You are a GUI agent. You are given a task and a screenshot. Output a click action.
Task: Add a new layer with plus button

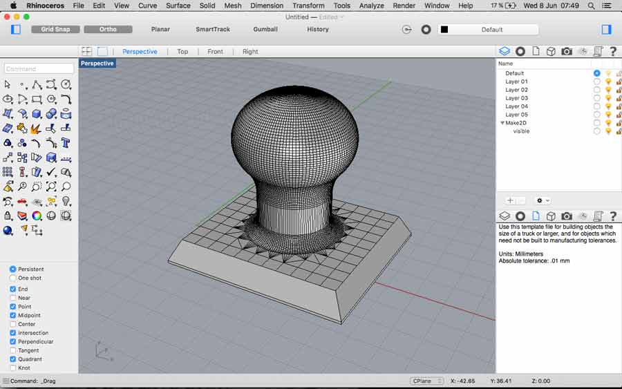pyautogui.click(x=510, y=200)
